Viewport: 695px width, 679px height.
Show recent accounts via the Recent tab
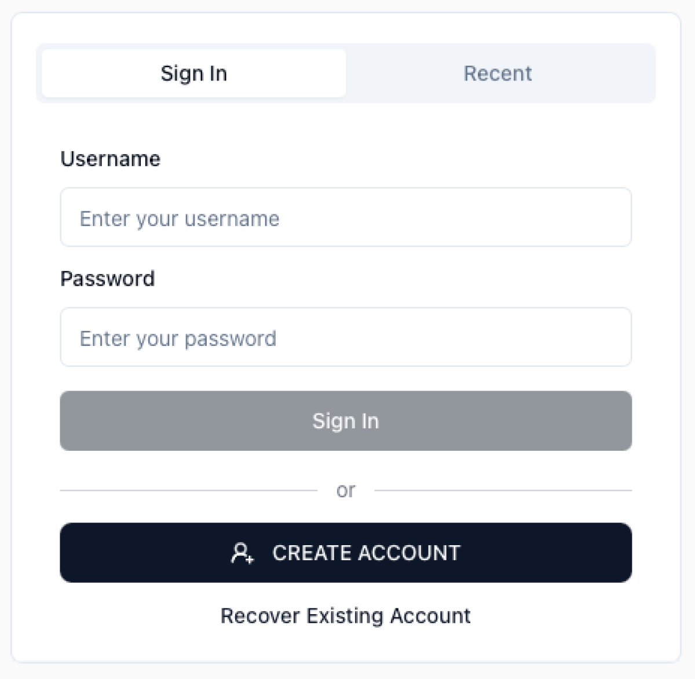[x=498, y=74]
